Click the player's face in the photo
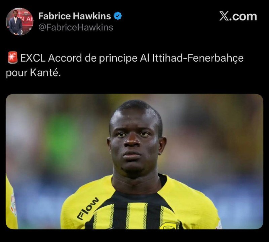269x242 pixels. point(136,141)
